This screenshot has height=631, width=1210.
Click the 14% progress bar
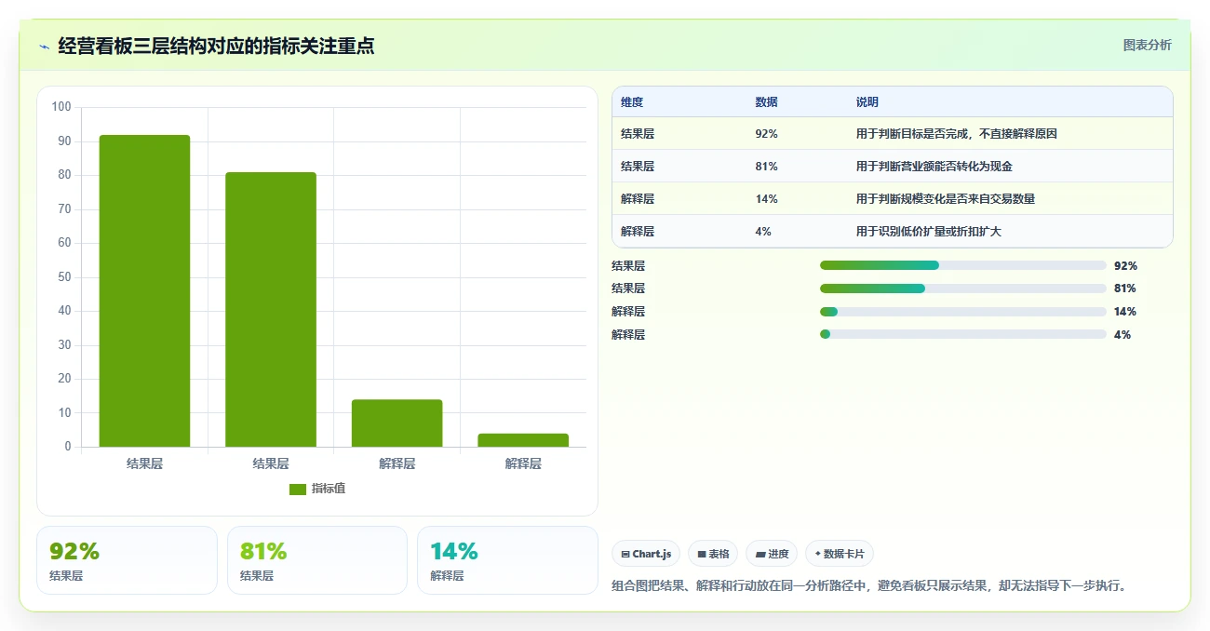tap(963, 312)
